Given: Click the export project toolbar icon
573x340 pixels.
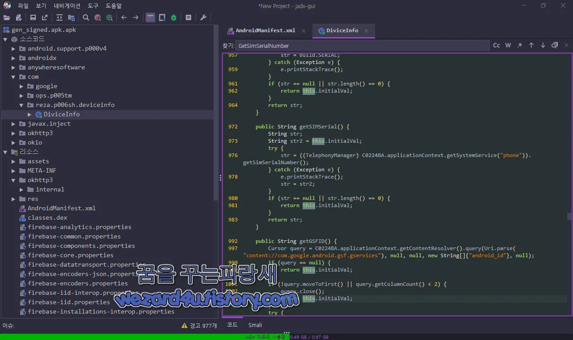Looking at the screenshot, I should [x=45, y=17].
